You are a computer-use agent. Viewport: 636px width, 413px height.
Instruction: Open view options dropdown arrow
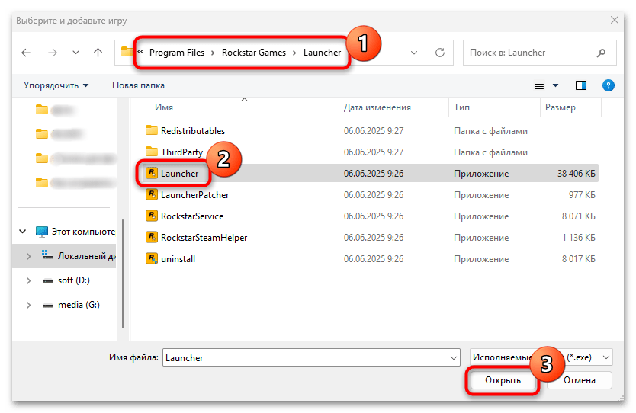point(555,85)
